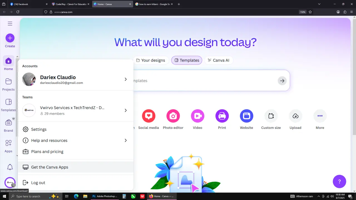Open the Windows notification center icon
The image size is (356, 200).
coord(350,196)
